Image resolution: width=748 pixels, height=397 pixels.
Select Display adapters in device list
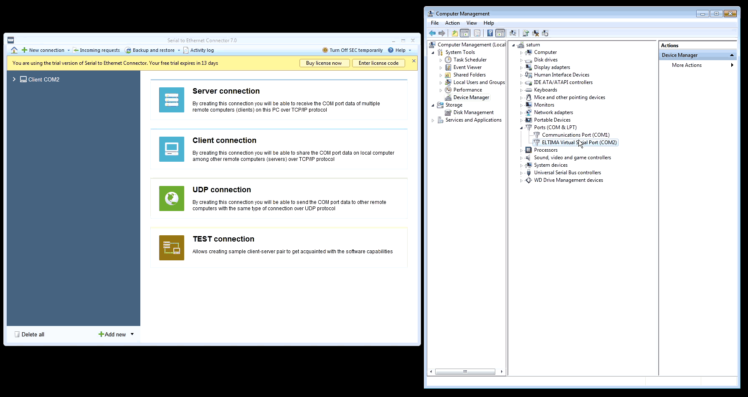[x=552, y=67]
